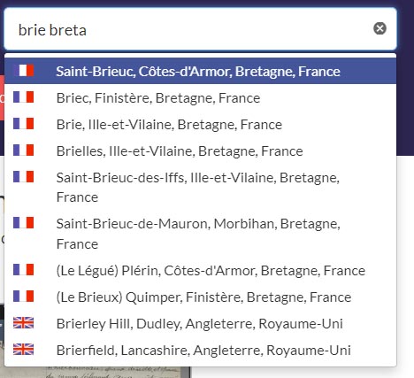
Task: Pick Brie, Ille-et-Vilaine, Bretagne suggestion
Action: pyautogui.click(x=200, y=124)
